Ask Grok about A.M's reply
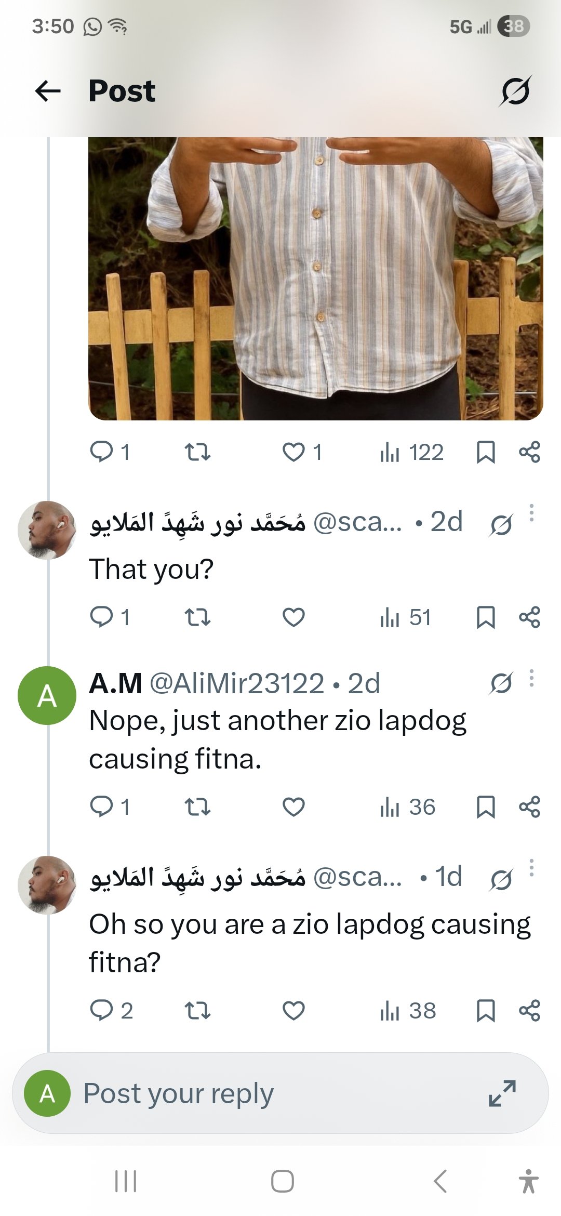This screenshot has height=1216, width=561. pyautogui.click(x=501, y=684)
